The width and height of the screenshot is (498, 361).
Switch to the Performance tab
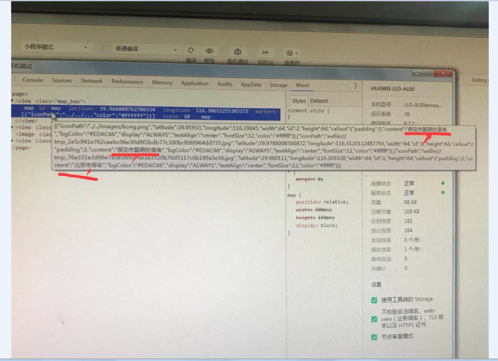click(127, 82)
